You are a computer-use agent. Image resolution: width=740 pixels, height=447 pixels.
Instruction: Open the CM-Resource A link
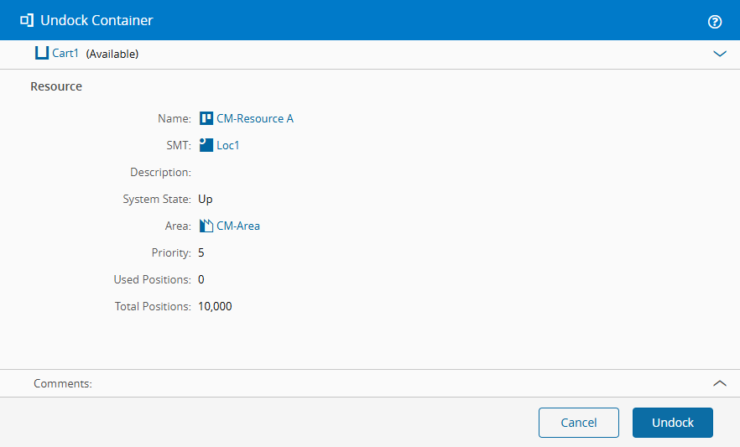(255, 118)
